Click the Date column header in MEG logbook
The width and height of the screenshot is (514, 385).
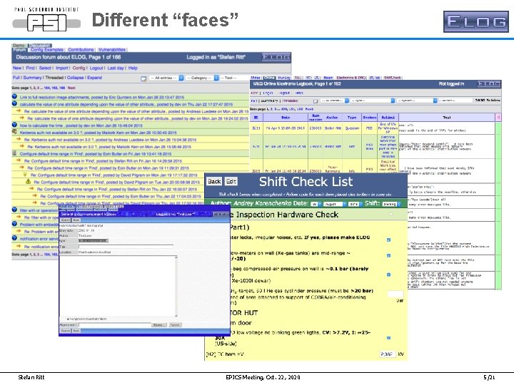[x=286, y=118]
